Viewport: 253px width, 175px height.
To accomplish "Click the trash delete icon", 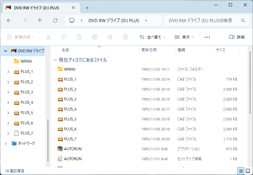I will pyautogui.click(x=125, y=37).
